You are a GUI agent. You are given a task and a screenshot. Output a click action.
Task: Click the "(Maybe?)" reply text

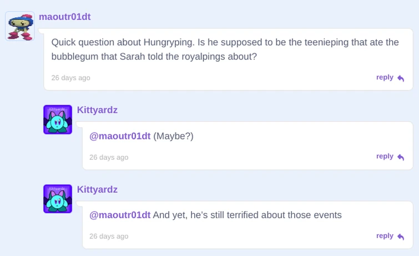pos(174,136)
